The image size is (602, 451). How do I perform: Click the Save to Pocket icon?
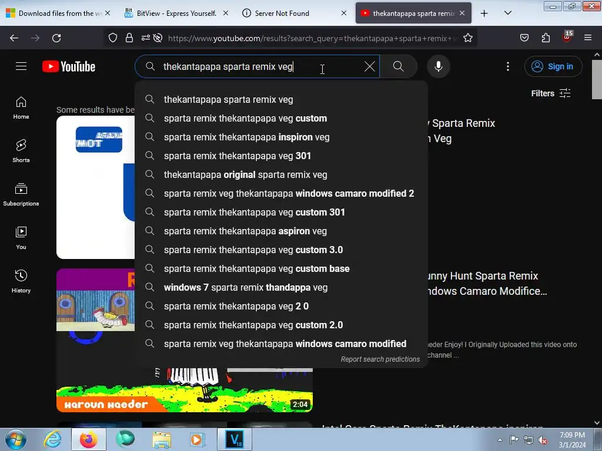[524, 38]
